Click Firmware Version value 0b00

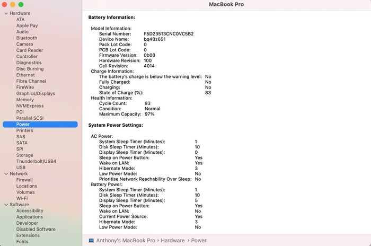pos(149,56)
